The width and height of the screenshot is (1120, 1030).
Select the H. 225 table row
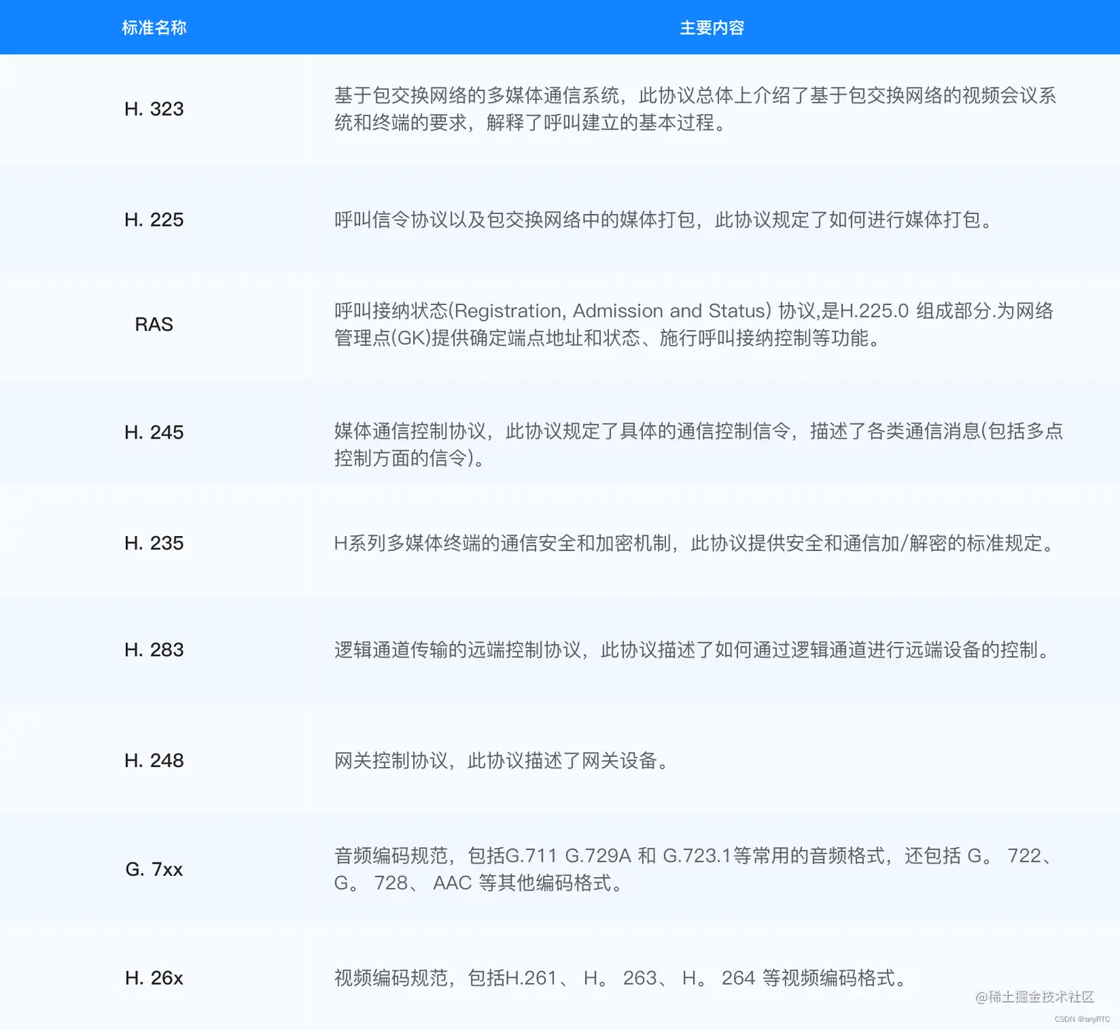click(x=560, y=219)
